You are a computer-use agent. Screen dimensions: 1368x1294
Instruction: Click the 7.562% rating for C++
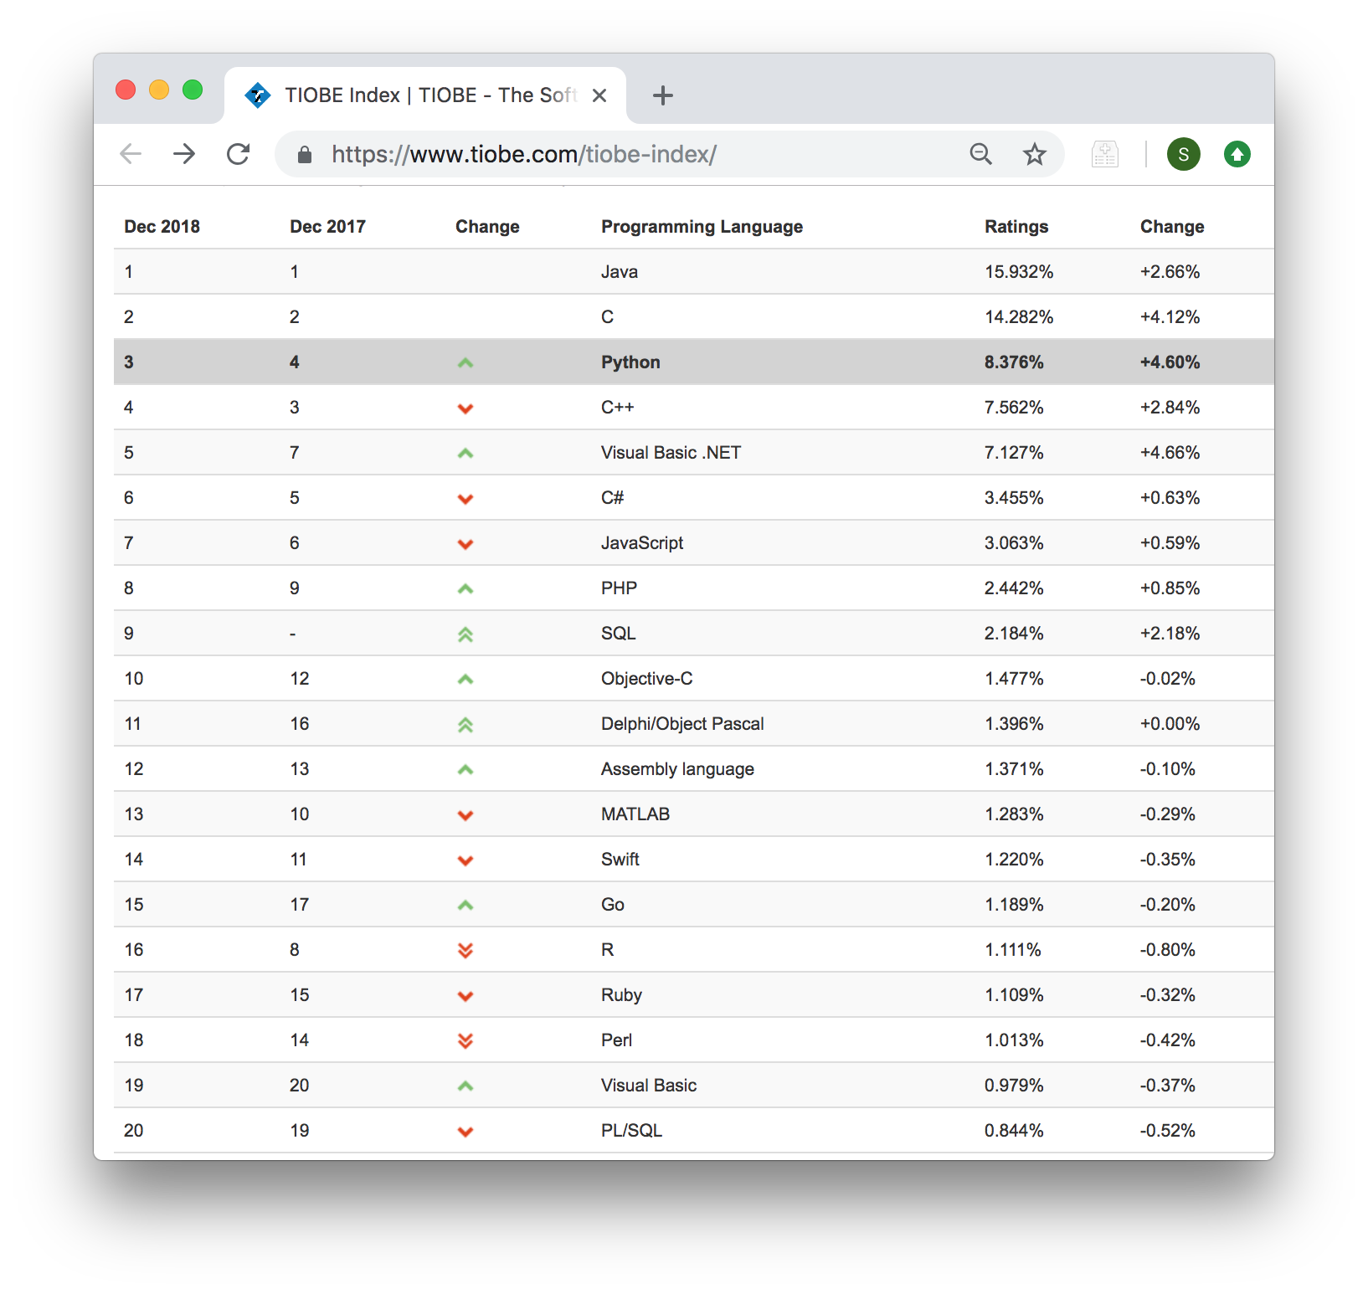(x=1014, y=408)
